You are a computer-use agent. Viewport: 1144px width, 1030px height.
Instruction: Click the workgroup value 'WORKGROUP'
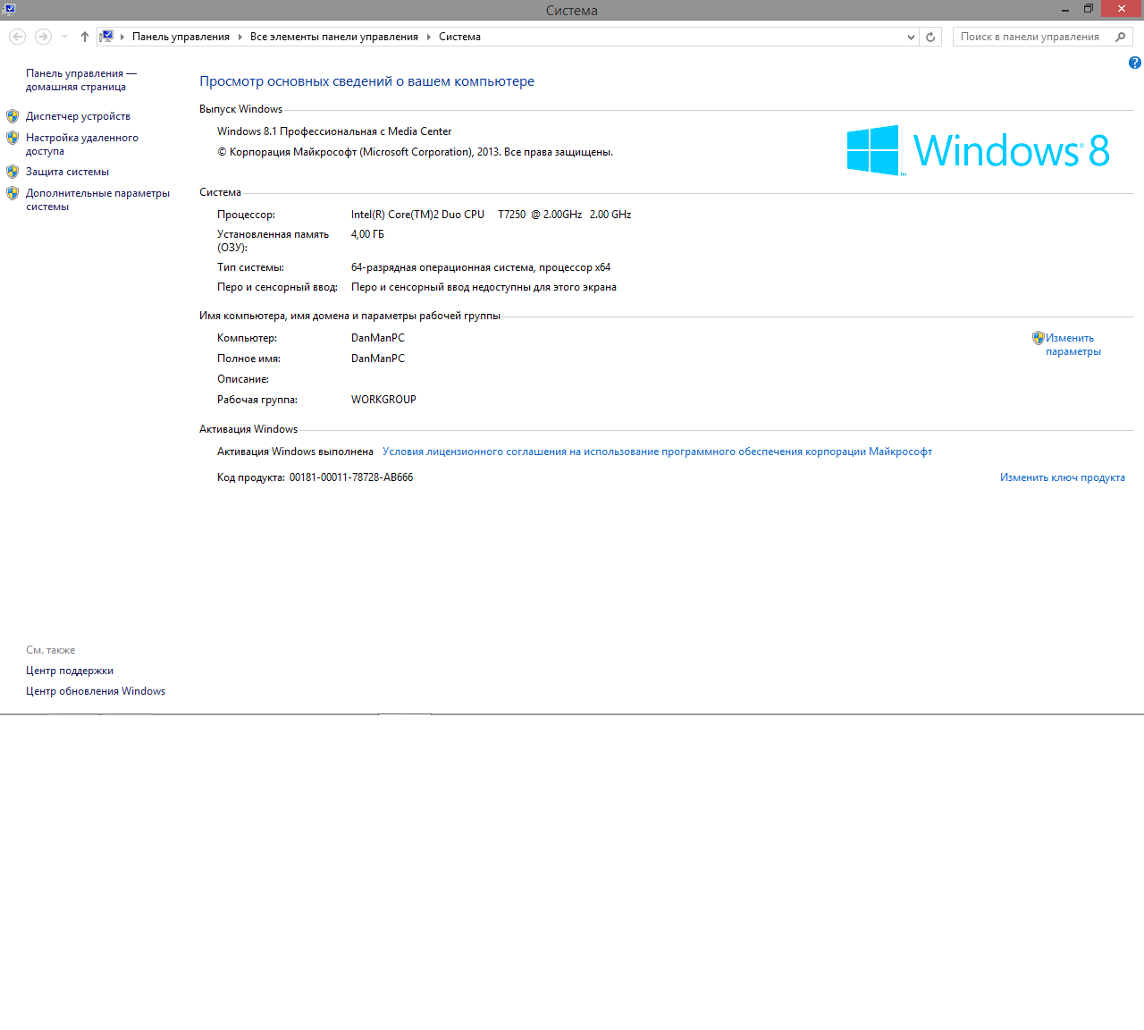pos(383,400)
